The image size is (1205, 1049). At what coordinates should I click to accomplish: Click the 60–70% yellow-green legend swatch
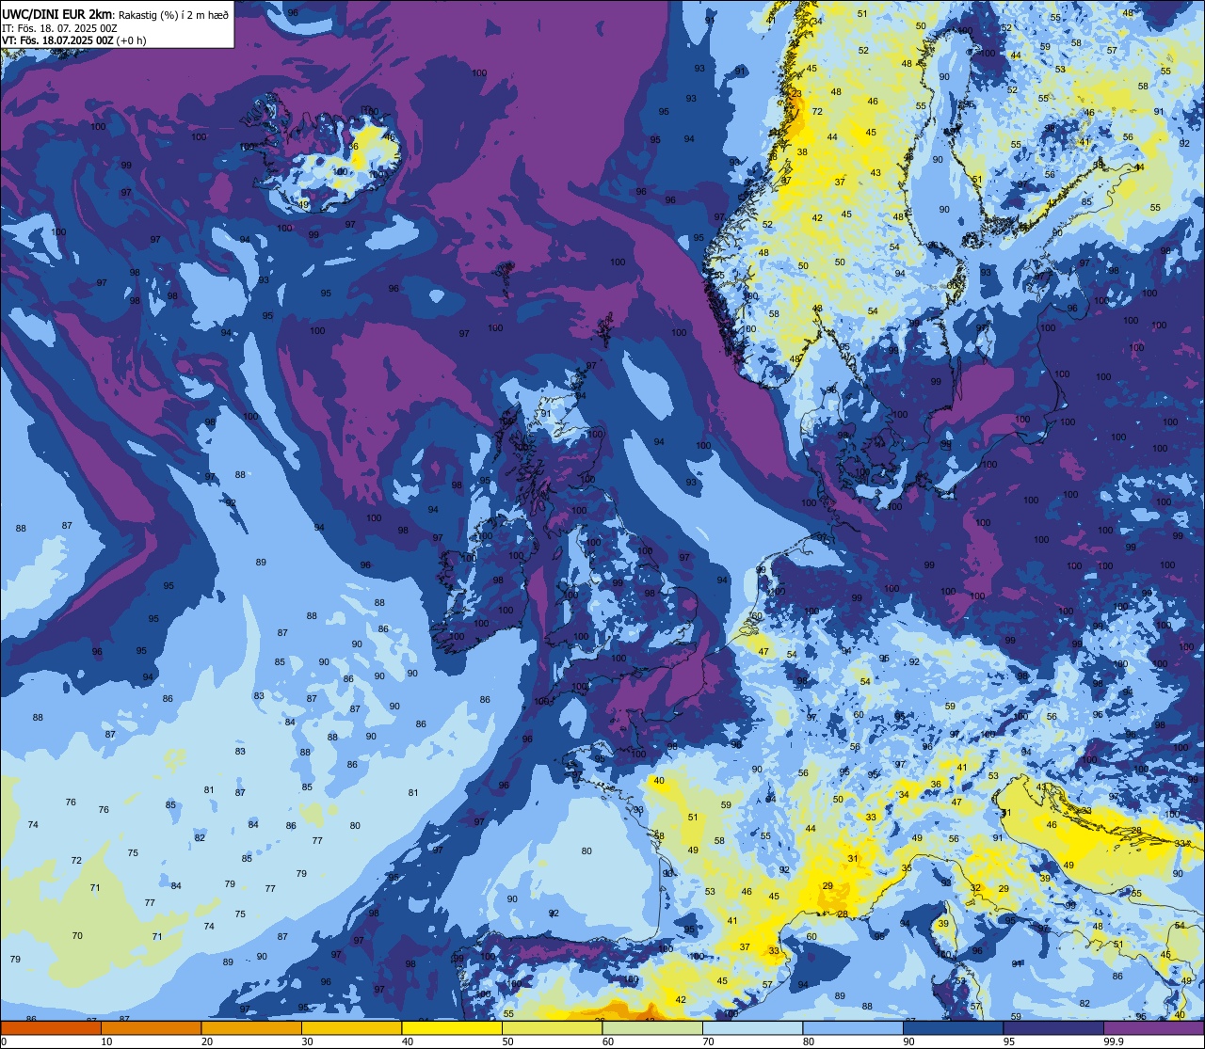click(x=652, y=1028)
